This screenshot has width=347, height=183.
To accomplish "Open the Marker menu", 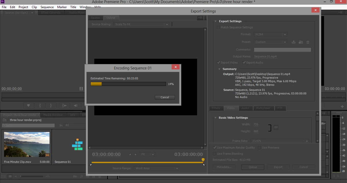I will click(62, 7).
